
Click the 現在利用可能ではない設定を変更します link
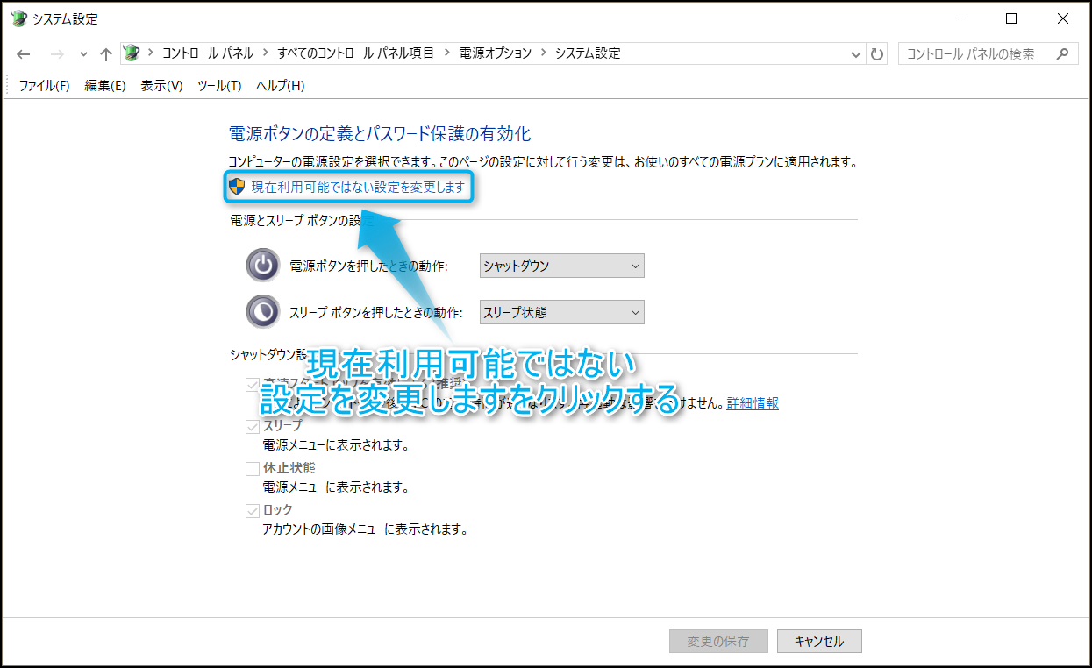357,187
